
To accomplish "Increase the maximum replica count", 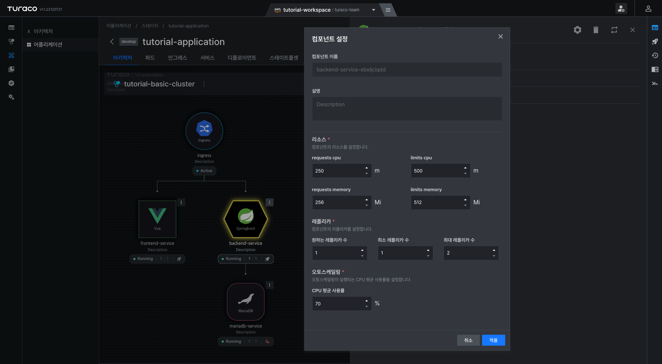I will click(494, 250).
